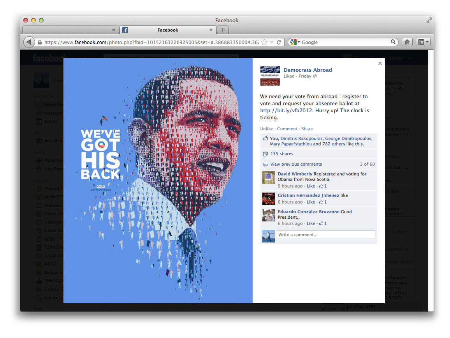Click the 135 shares link

pyautogui.click(x=281, y=154)
